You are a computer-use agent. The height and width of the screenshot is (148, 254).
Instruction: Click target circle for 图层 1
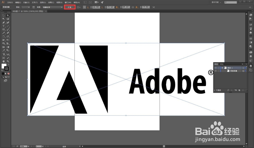pyautogui.click(x=243, y=68)
